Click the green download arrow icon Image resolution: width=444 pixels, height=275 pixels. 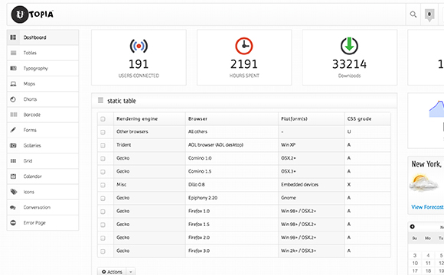(349, 46)
